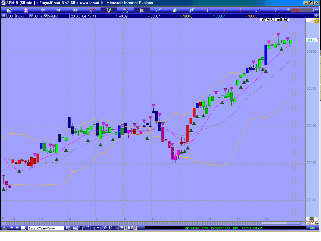321x241 pixels.
Task: Click the -SPMIB (+mib30) chart label
Action: coord(275,20)
